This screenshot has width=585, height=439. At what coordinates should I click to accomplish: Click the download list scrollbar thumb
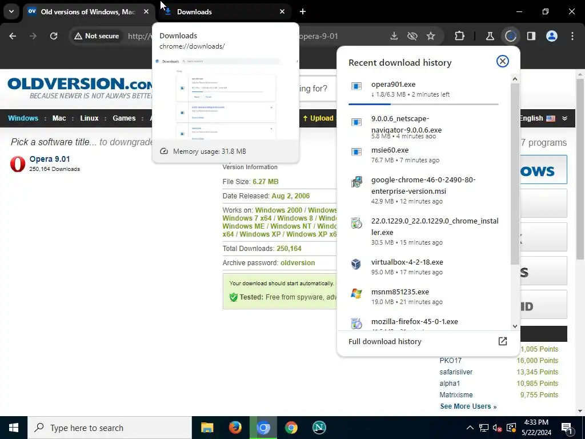515,173
